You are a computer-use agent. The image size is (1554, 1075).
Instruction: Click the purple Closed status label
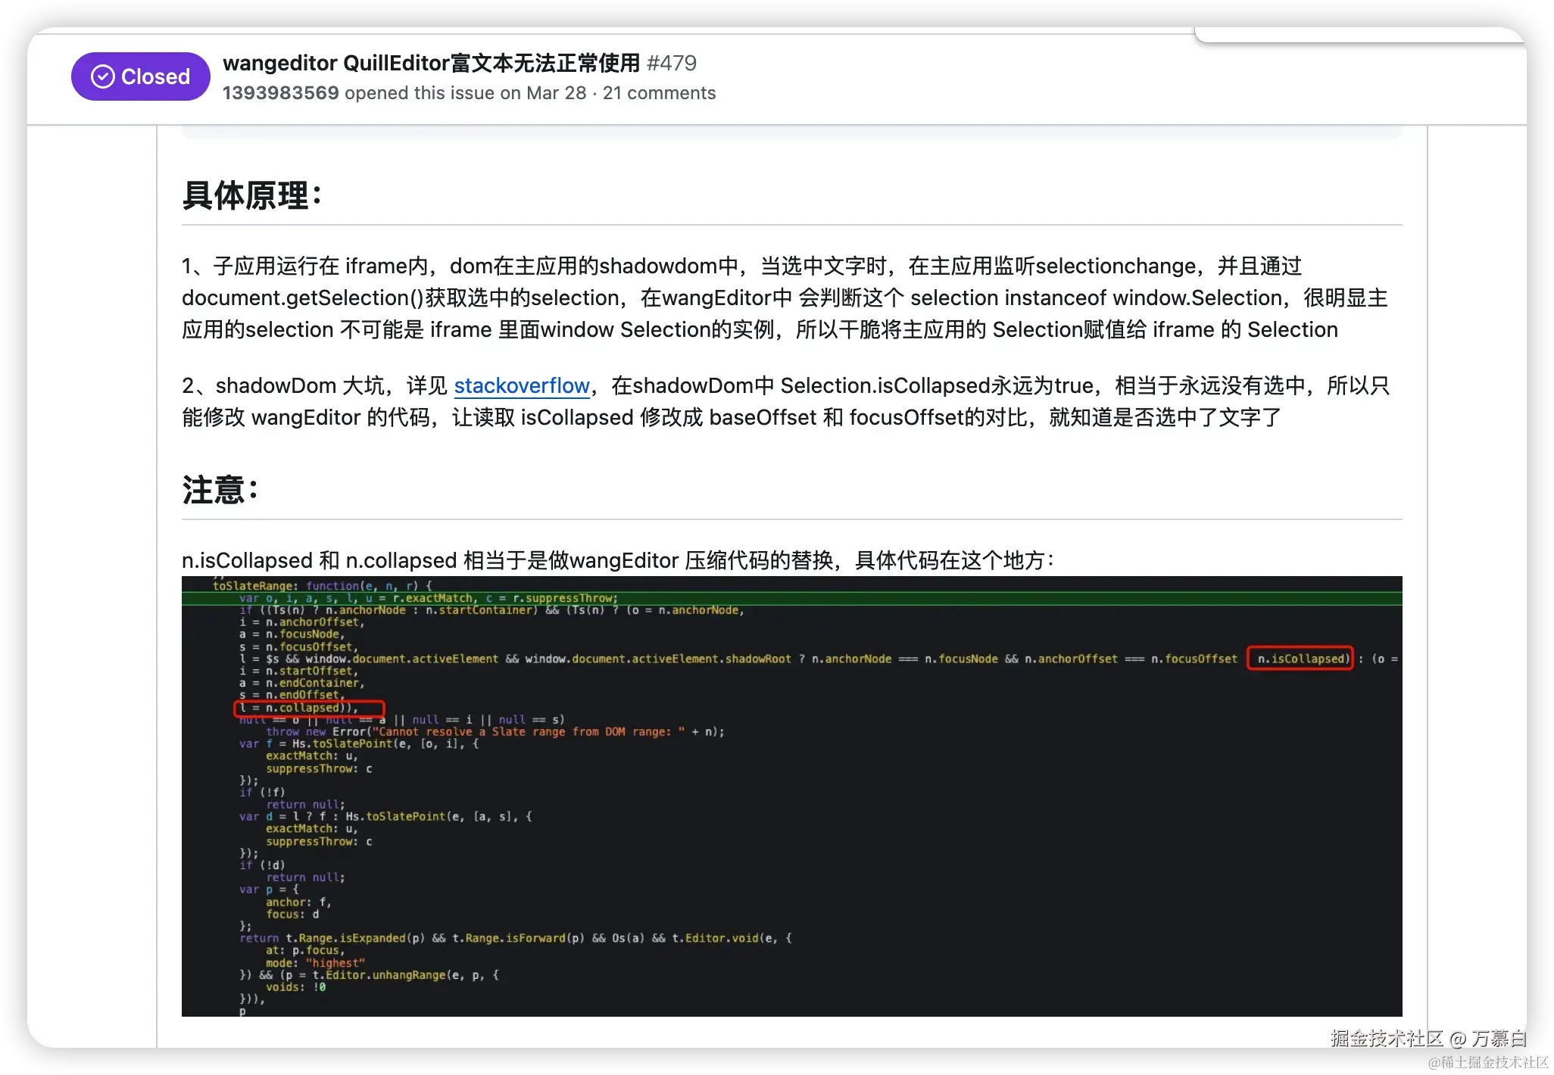154,76
